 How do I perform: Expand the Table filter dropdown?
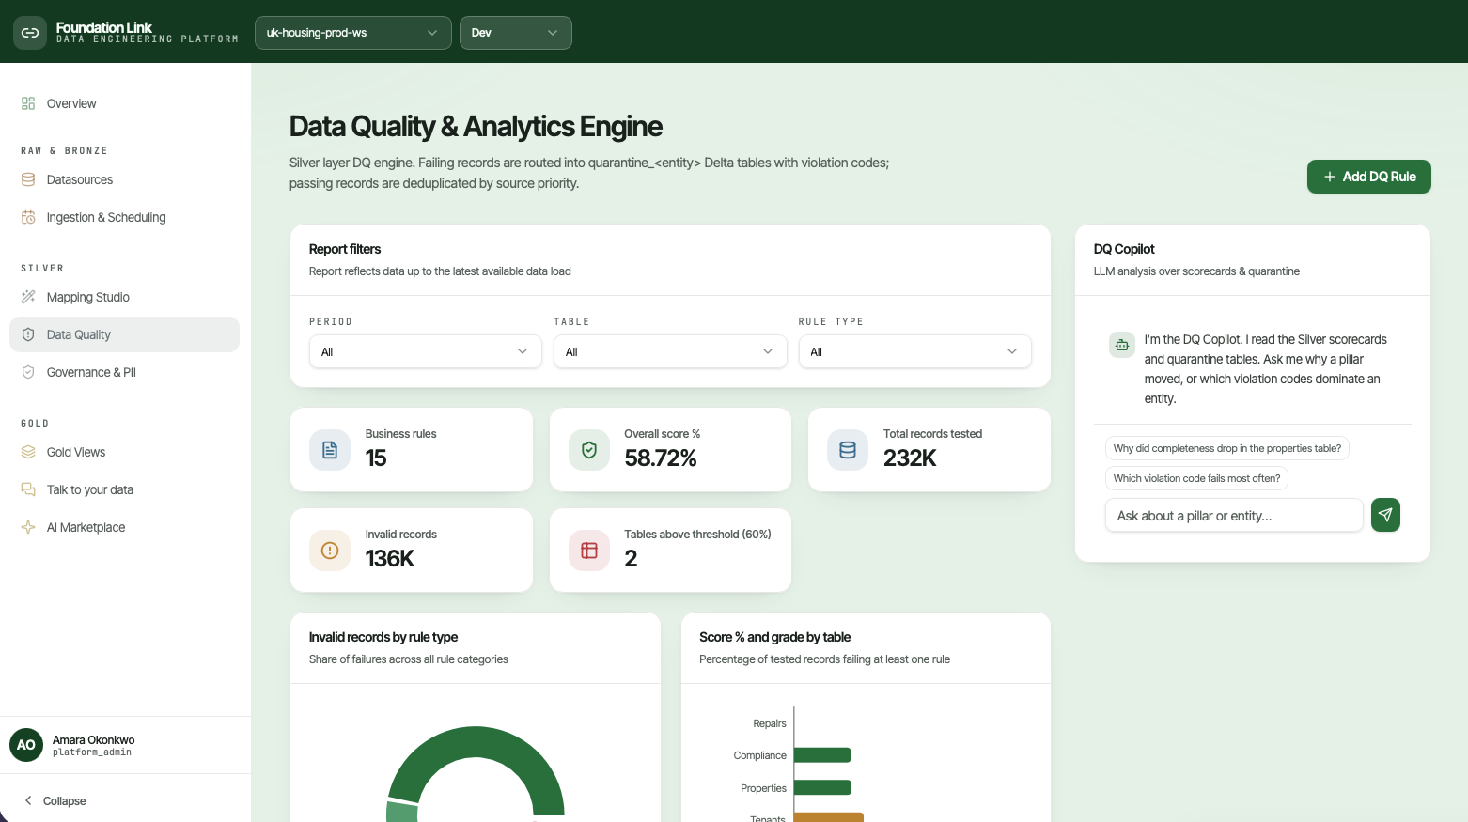(x=670, y=351)
